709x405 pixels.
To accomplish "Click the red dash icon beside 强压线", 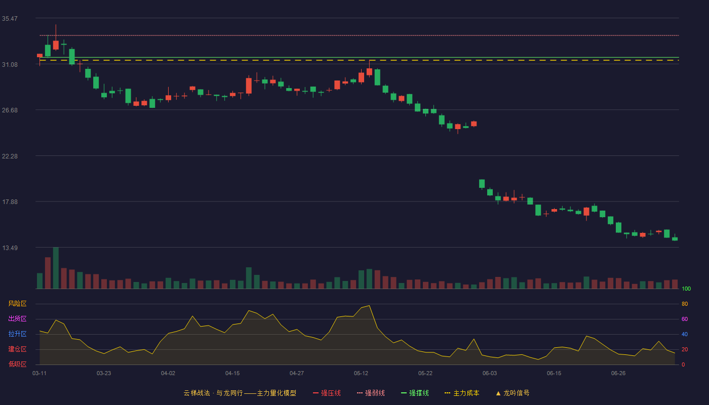I will pos(316,393).
